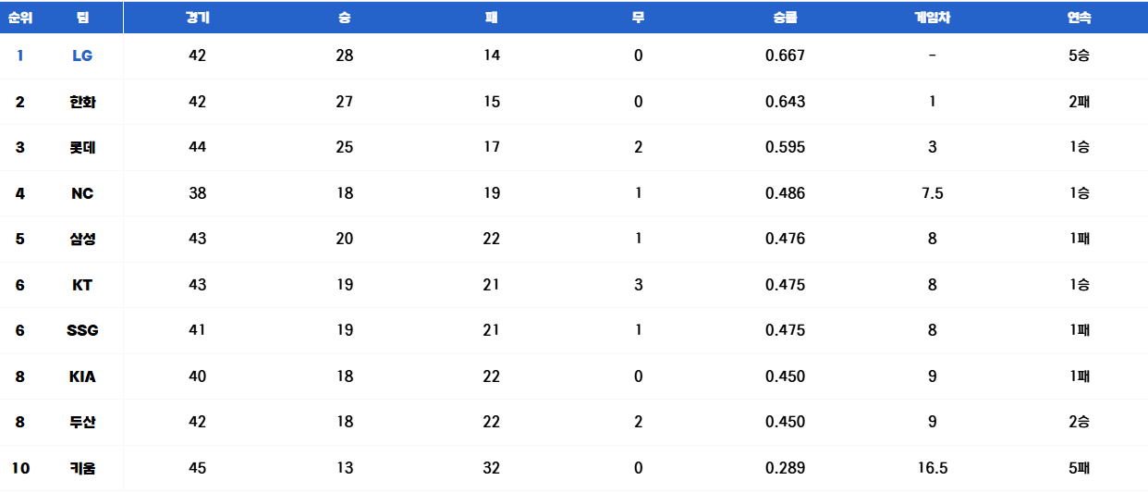Click the 게임차 column header

click(933, 18)
